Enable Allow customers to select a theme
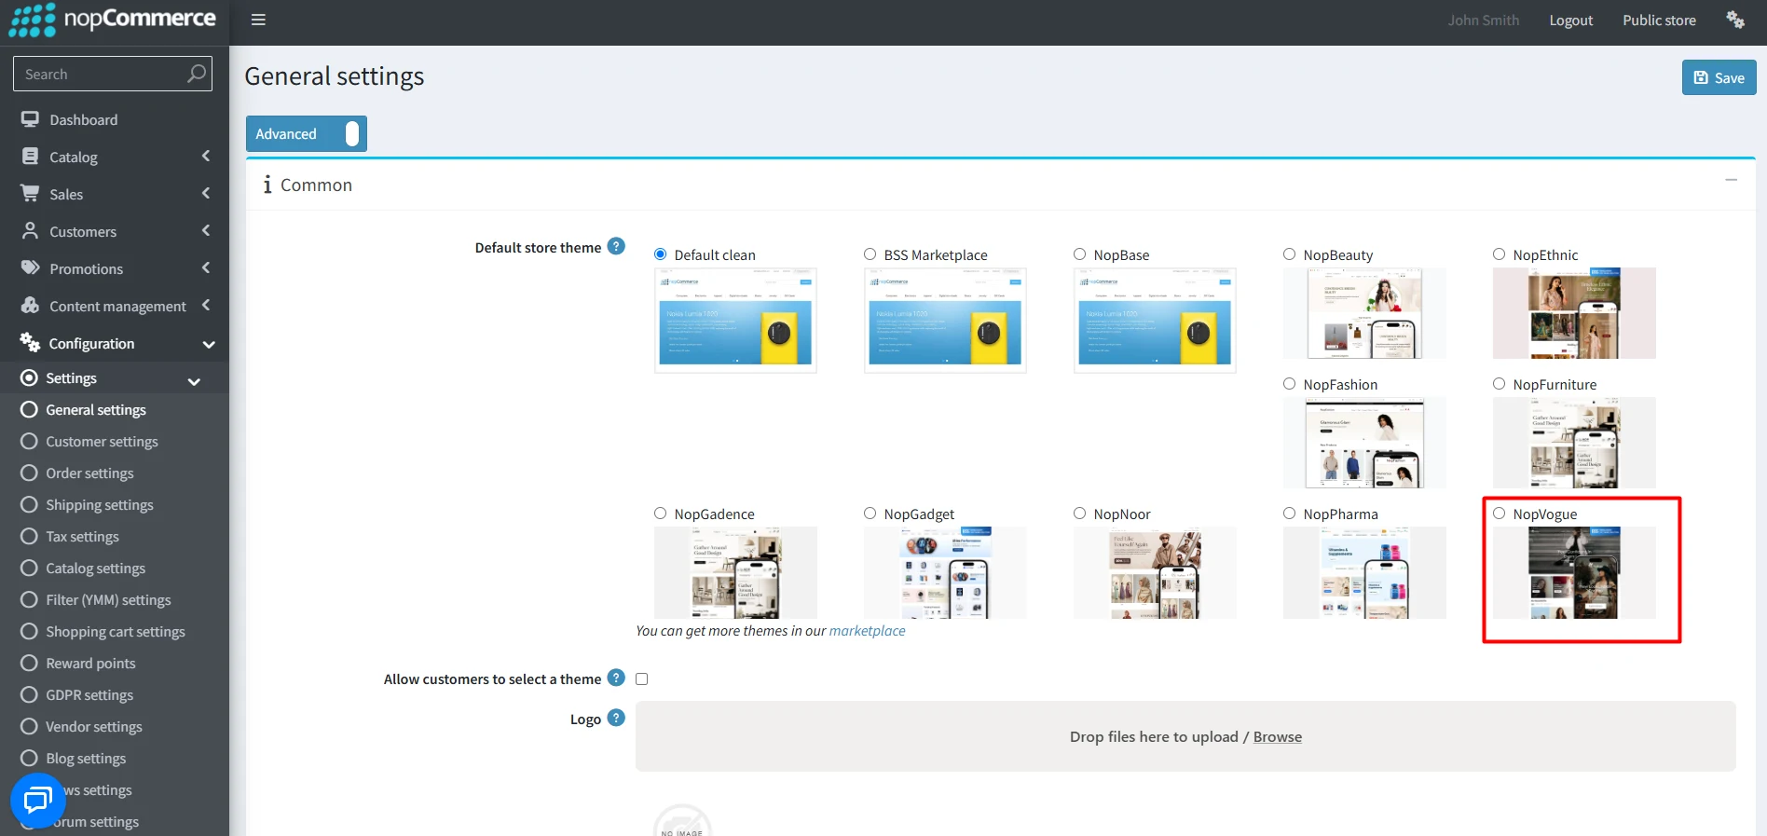The width and height of the screenshot is (1767, 836). pyautogui.click(x=641, y=678)
